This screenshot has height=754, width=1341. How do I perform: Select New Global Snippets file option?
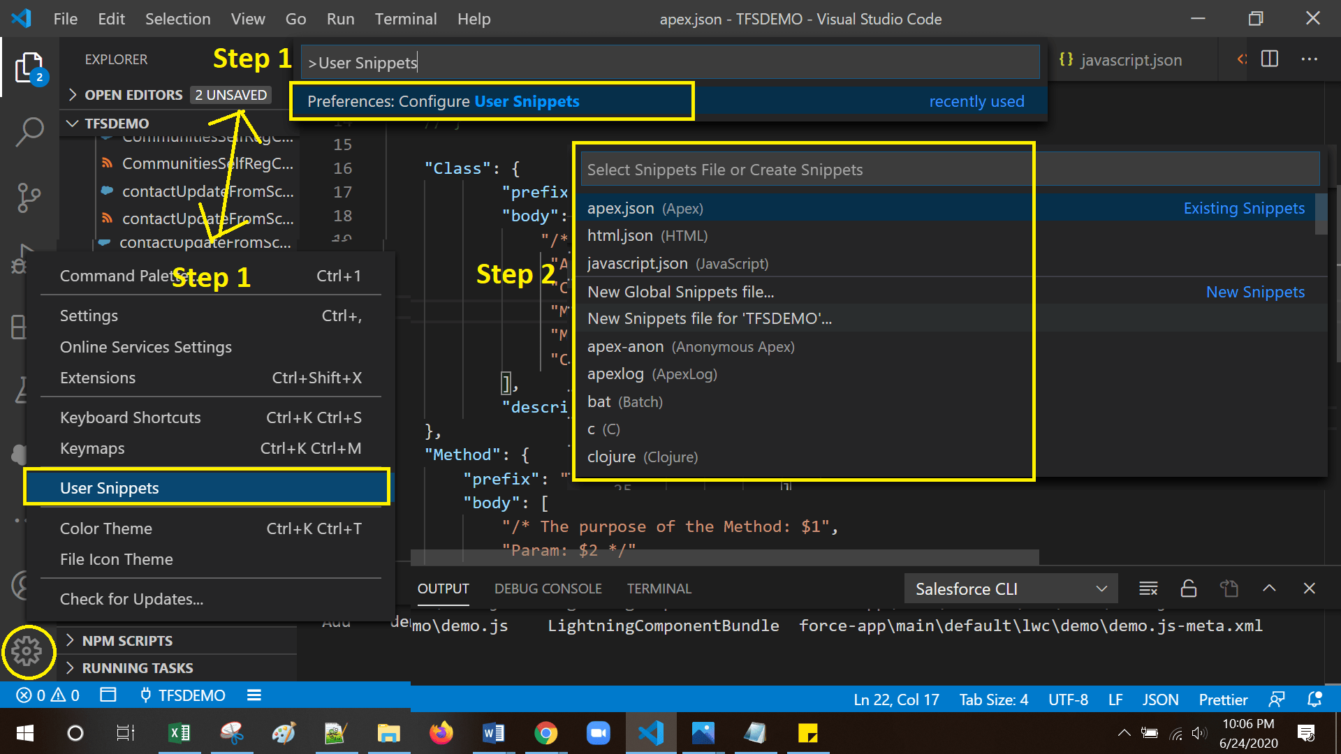click(680, 292)
